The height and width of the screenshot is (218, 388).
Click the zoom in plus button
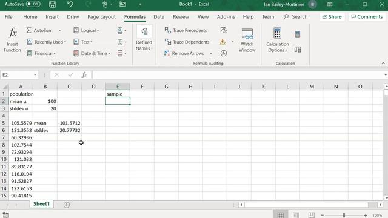[x=366, y=216]
